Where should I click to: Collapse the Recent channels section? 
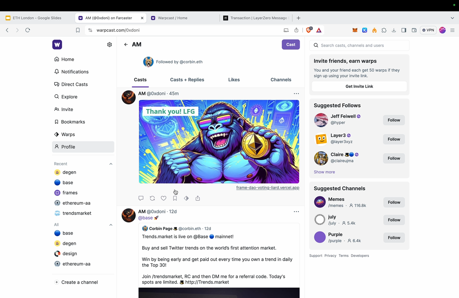(x=111, y=164)
